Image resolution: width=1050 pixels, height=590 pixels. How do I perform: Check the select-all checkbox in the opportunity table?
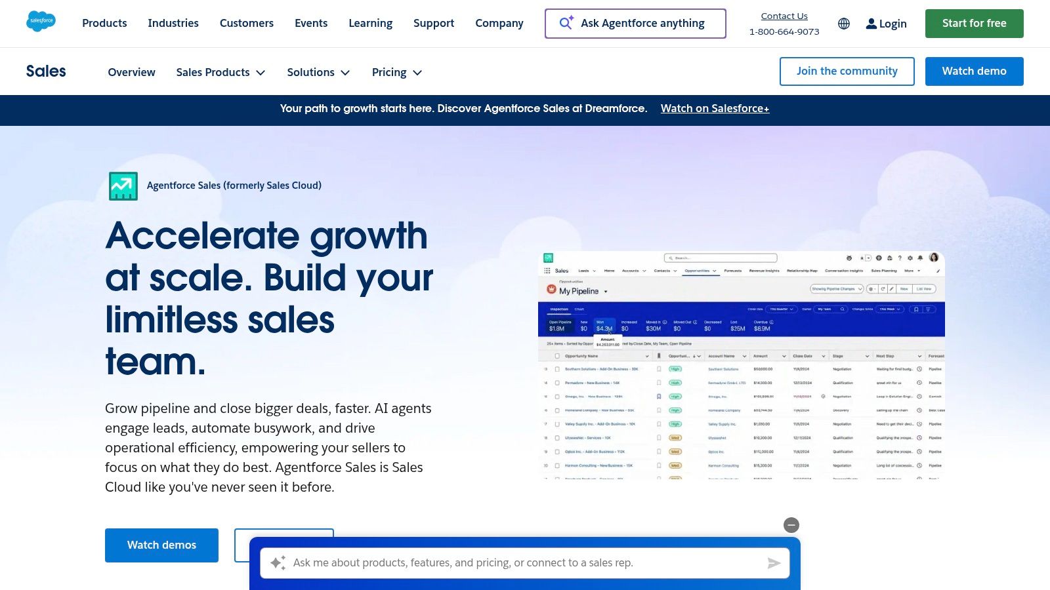coord(557,356)
